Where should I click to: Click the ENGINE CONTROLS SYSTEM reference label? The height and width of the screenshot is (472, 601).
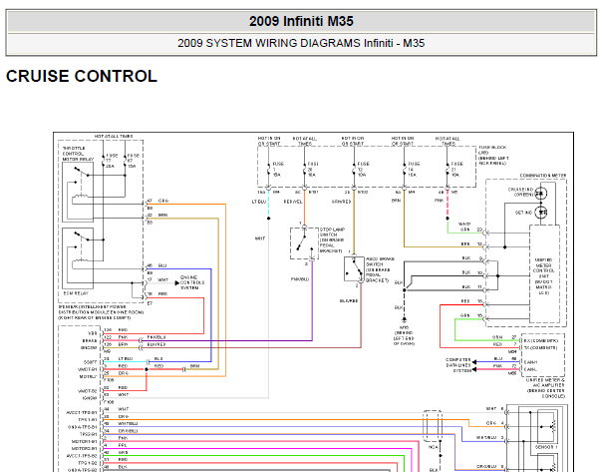[x=192, y=282]
